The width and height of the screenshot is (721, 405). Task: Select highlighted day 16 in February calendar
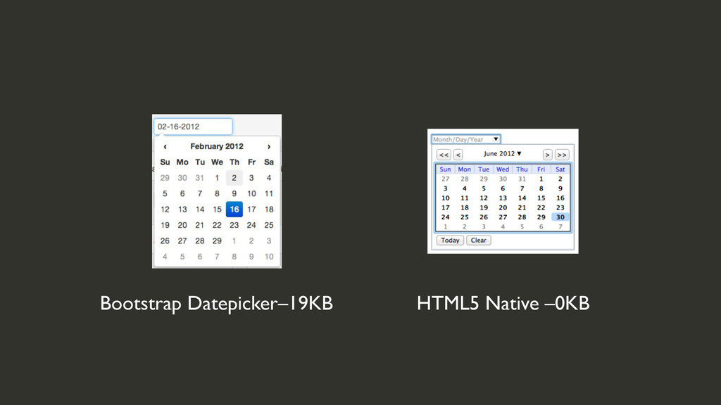tap(234, 210)
